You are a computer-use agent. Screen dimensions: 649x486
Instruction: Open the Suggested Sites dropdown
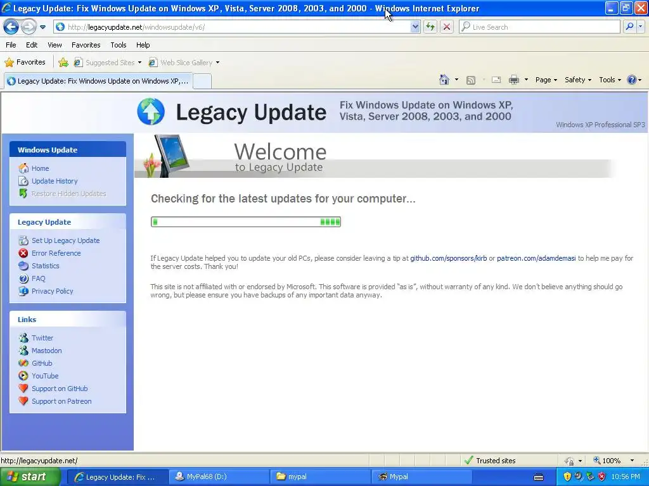[x=108, y=63]
